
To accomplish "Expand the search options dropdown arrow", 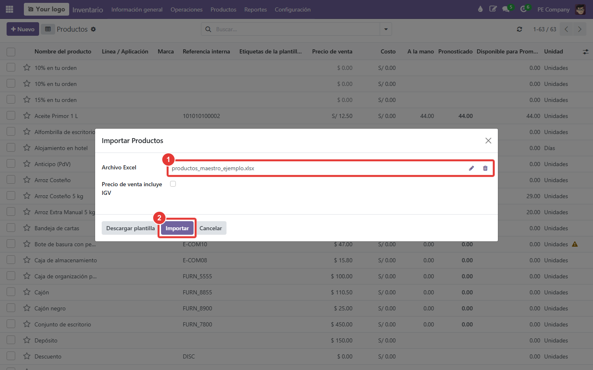I will click(386, 29).
